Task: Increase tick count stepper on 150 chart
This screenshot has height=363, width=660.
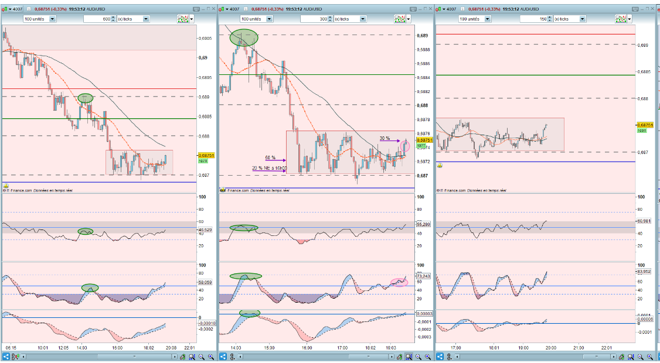Action: 549,17
